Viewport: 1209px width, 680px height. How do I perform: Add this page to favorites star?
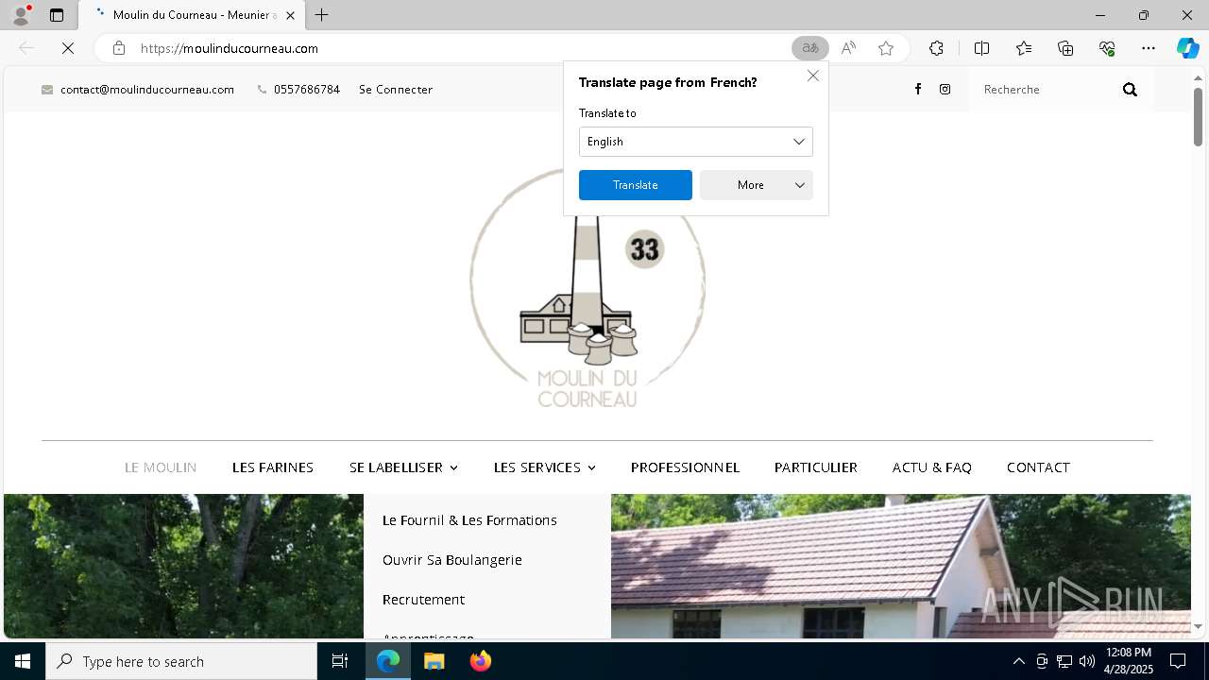(886, 48)
